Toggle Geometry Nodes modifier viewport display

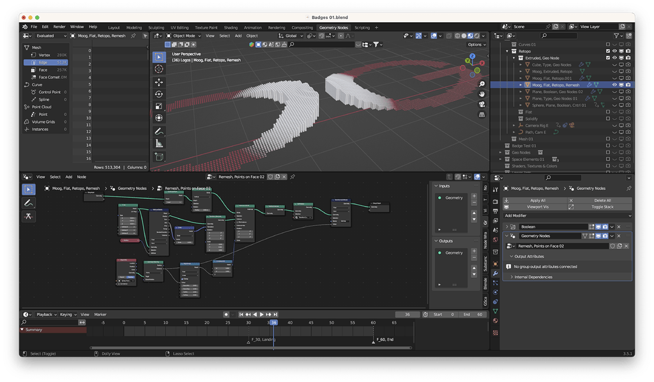[598, 236]
